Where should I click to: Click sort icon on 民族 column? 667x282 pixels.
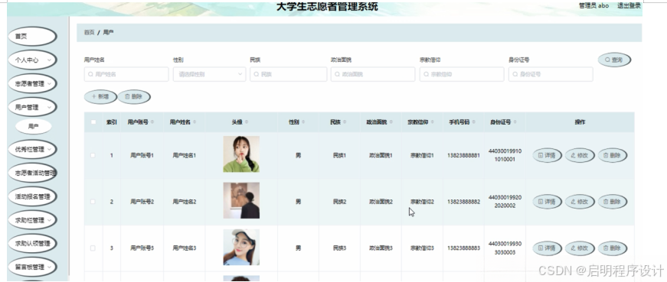[x=345, y=122]
